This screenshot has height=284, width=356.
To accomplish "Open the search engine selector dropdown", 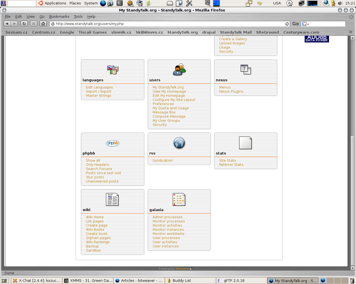I will coord(305,24).
